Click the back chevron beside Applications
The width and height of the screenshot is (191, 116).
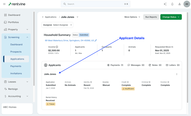43,17
